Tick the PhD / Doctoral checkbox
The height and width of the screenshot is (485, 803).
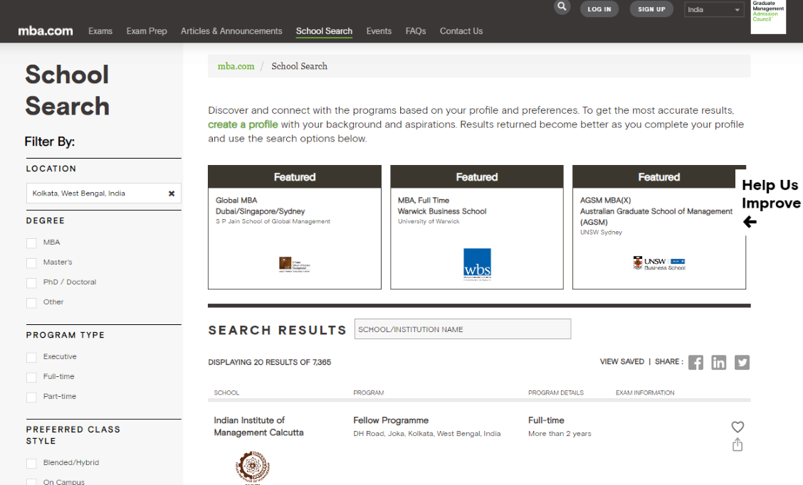tap(32, 283)
